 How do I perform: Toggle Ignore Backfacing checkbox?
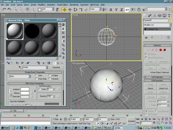pyautogui.click(x=146, y=58)
